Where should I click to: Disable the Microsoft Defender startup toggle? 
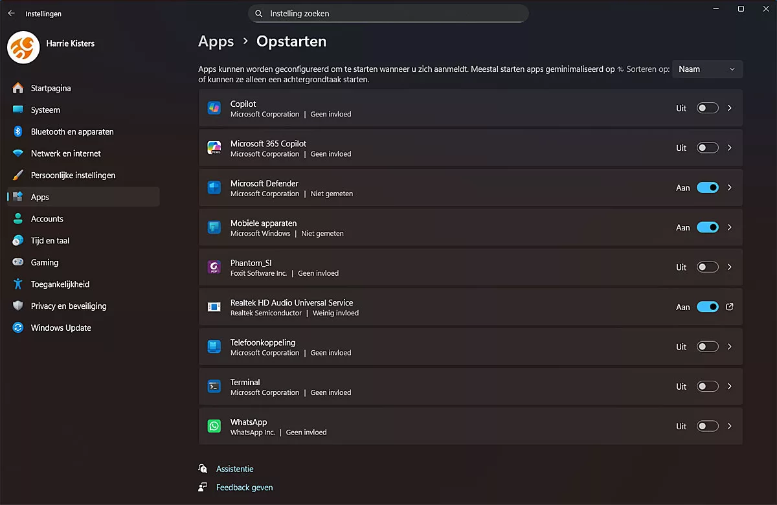[x=707, y=187]
